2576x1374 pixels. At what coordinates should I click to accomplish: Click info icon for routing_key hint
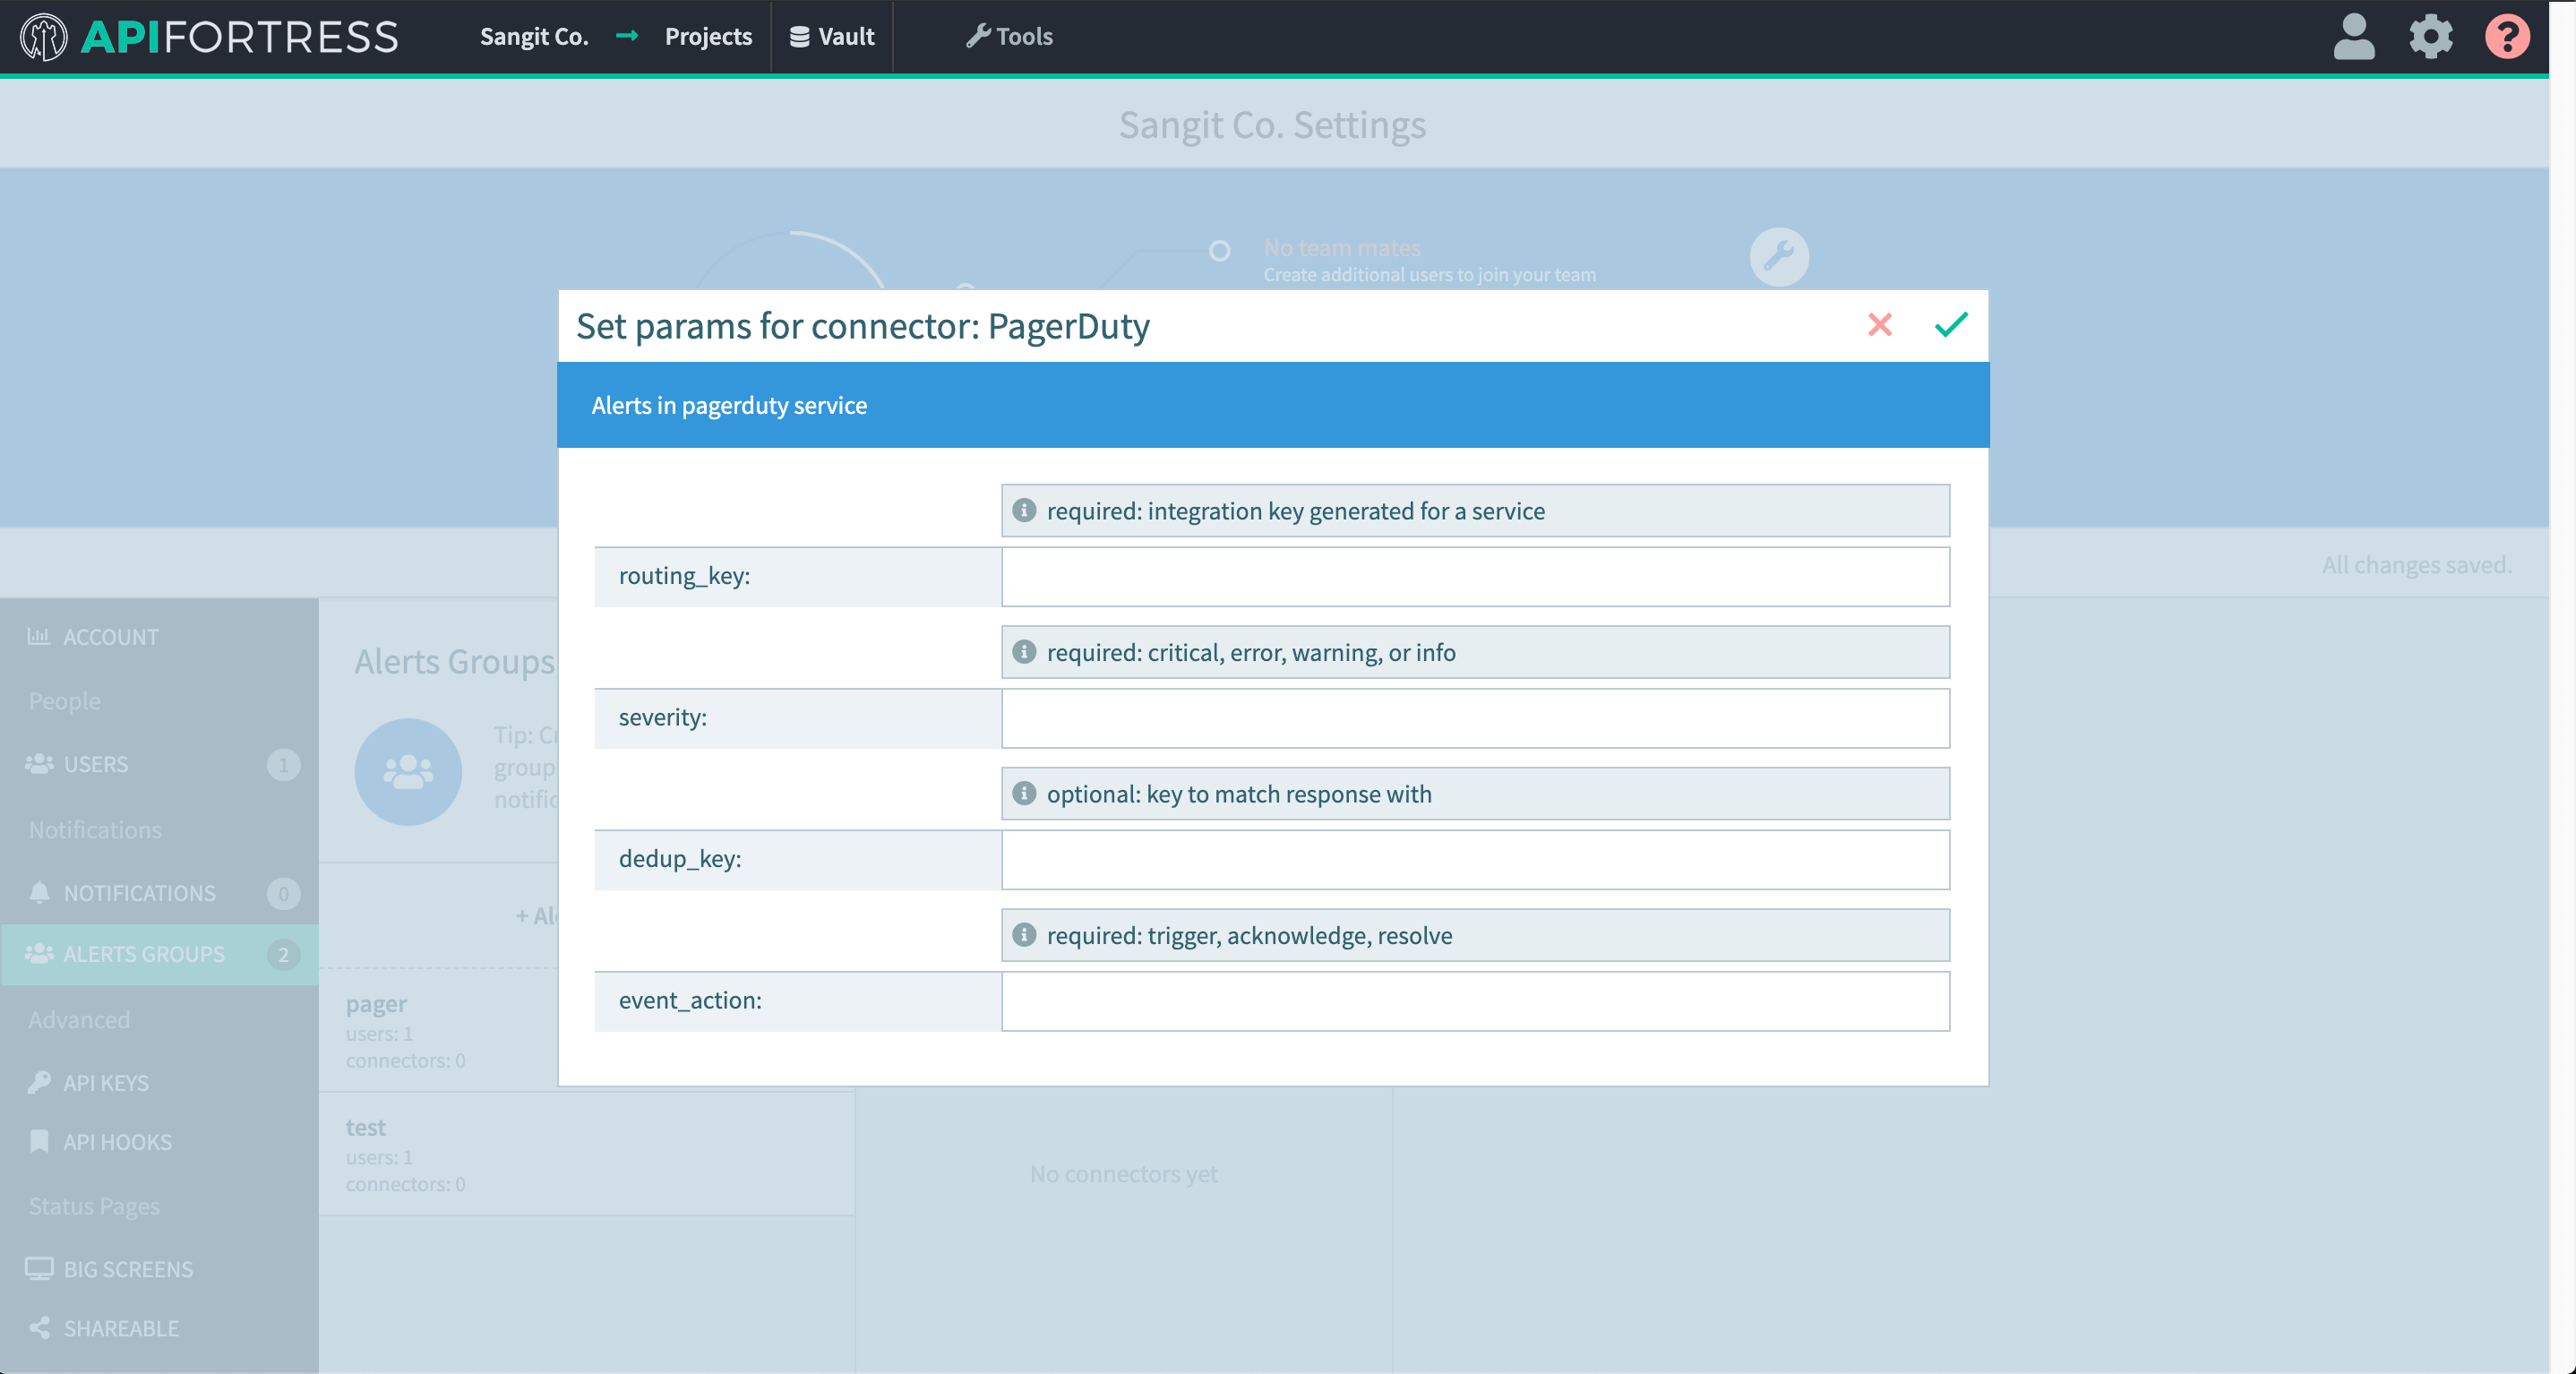tap(1024, 510)
